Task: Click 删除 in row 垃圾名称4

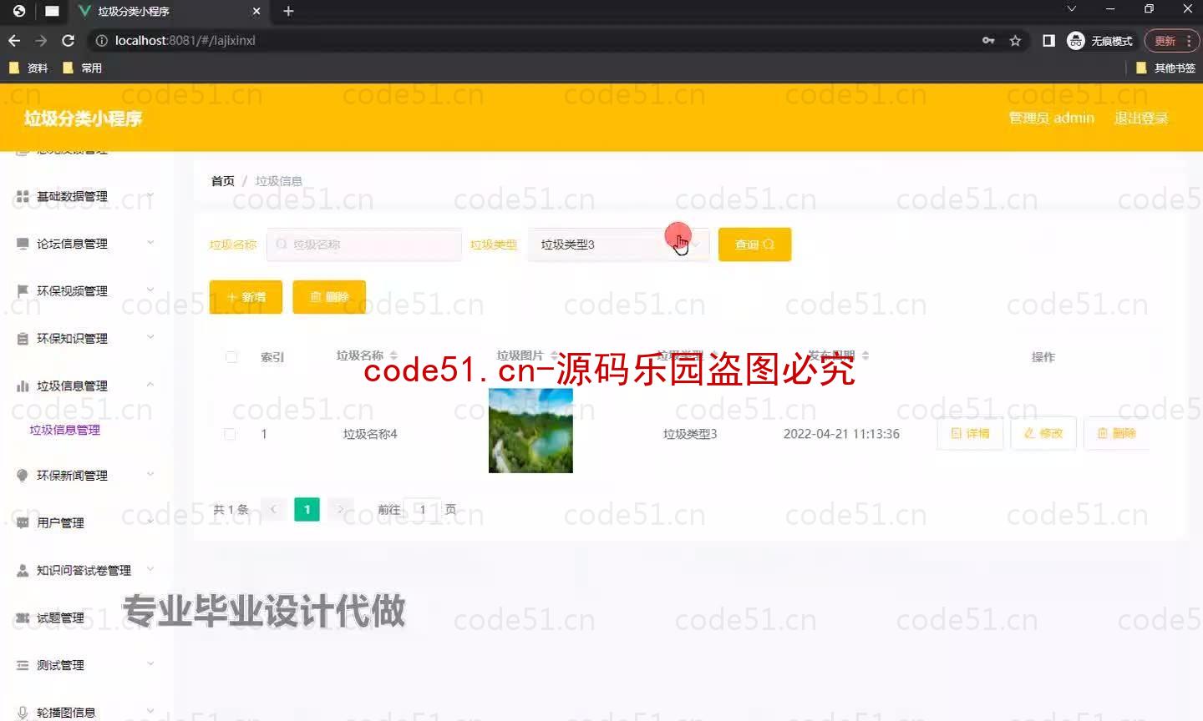Action: pos(1116,433)
